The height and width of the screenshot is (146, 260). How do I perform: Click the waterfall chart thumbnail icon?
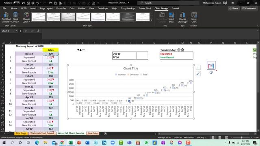pyautogui.click(x=211, y=65)
